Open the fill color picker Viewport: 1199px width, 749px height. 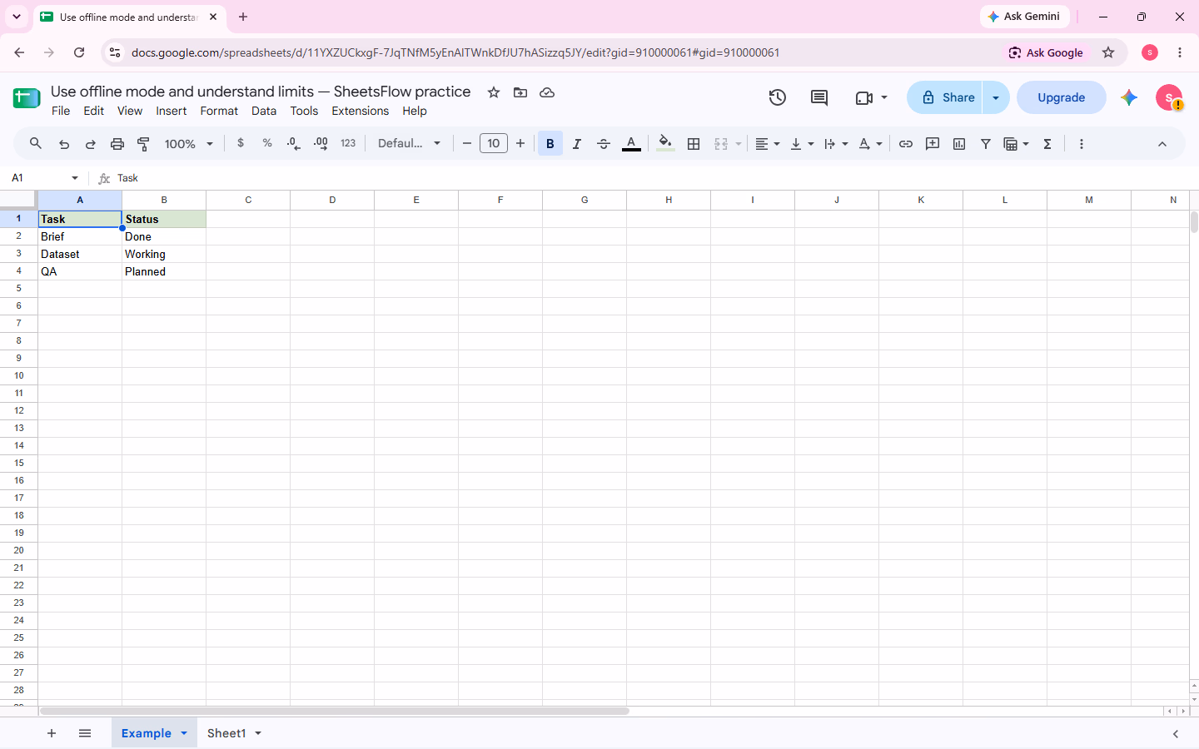coord(665,144)
